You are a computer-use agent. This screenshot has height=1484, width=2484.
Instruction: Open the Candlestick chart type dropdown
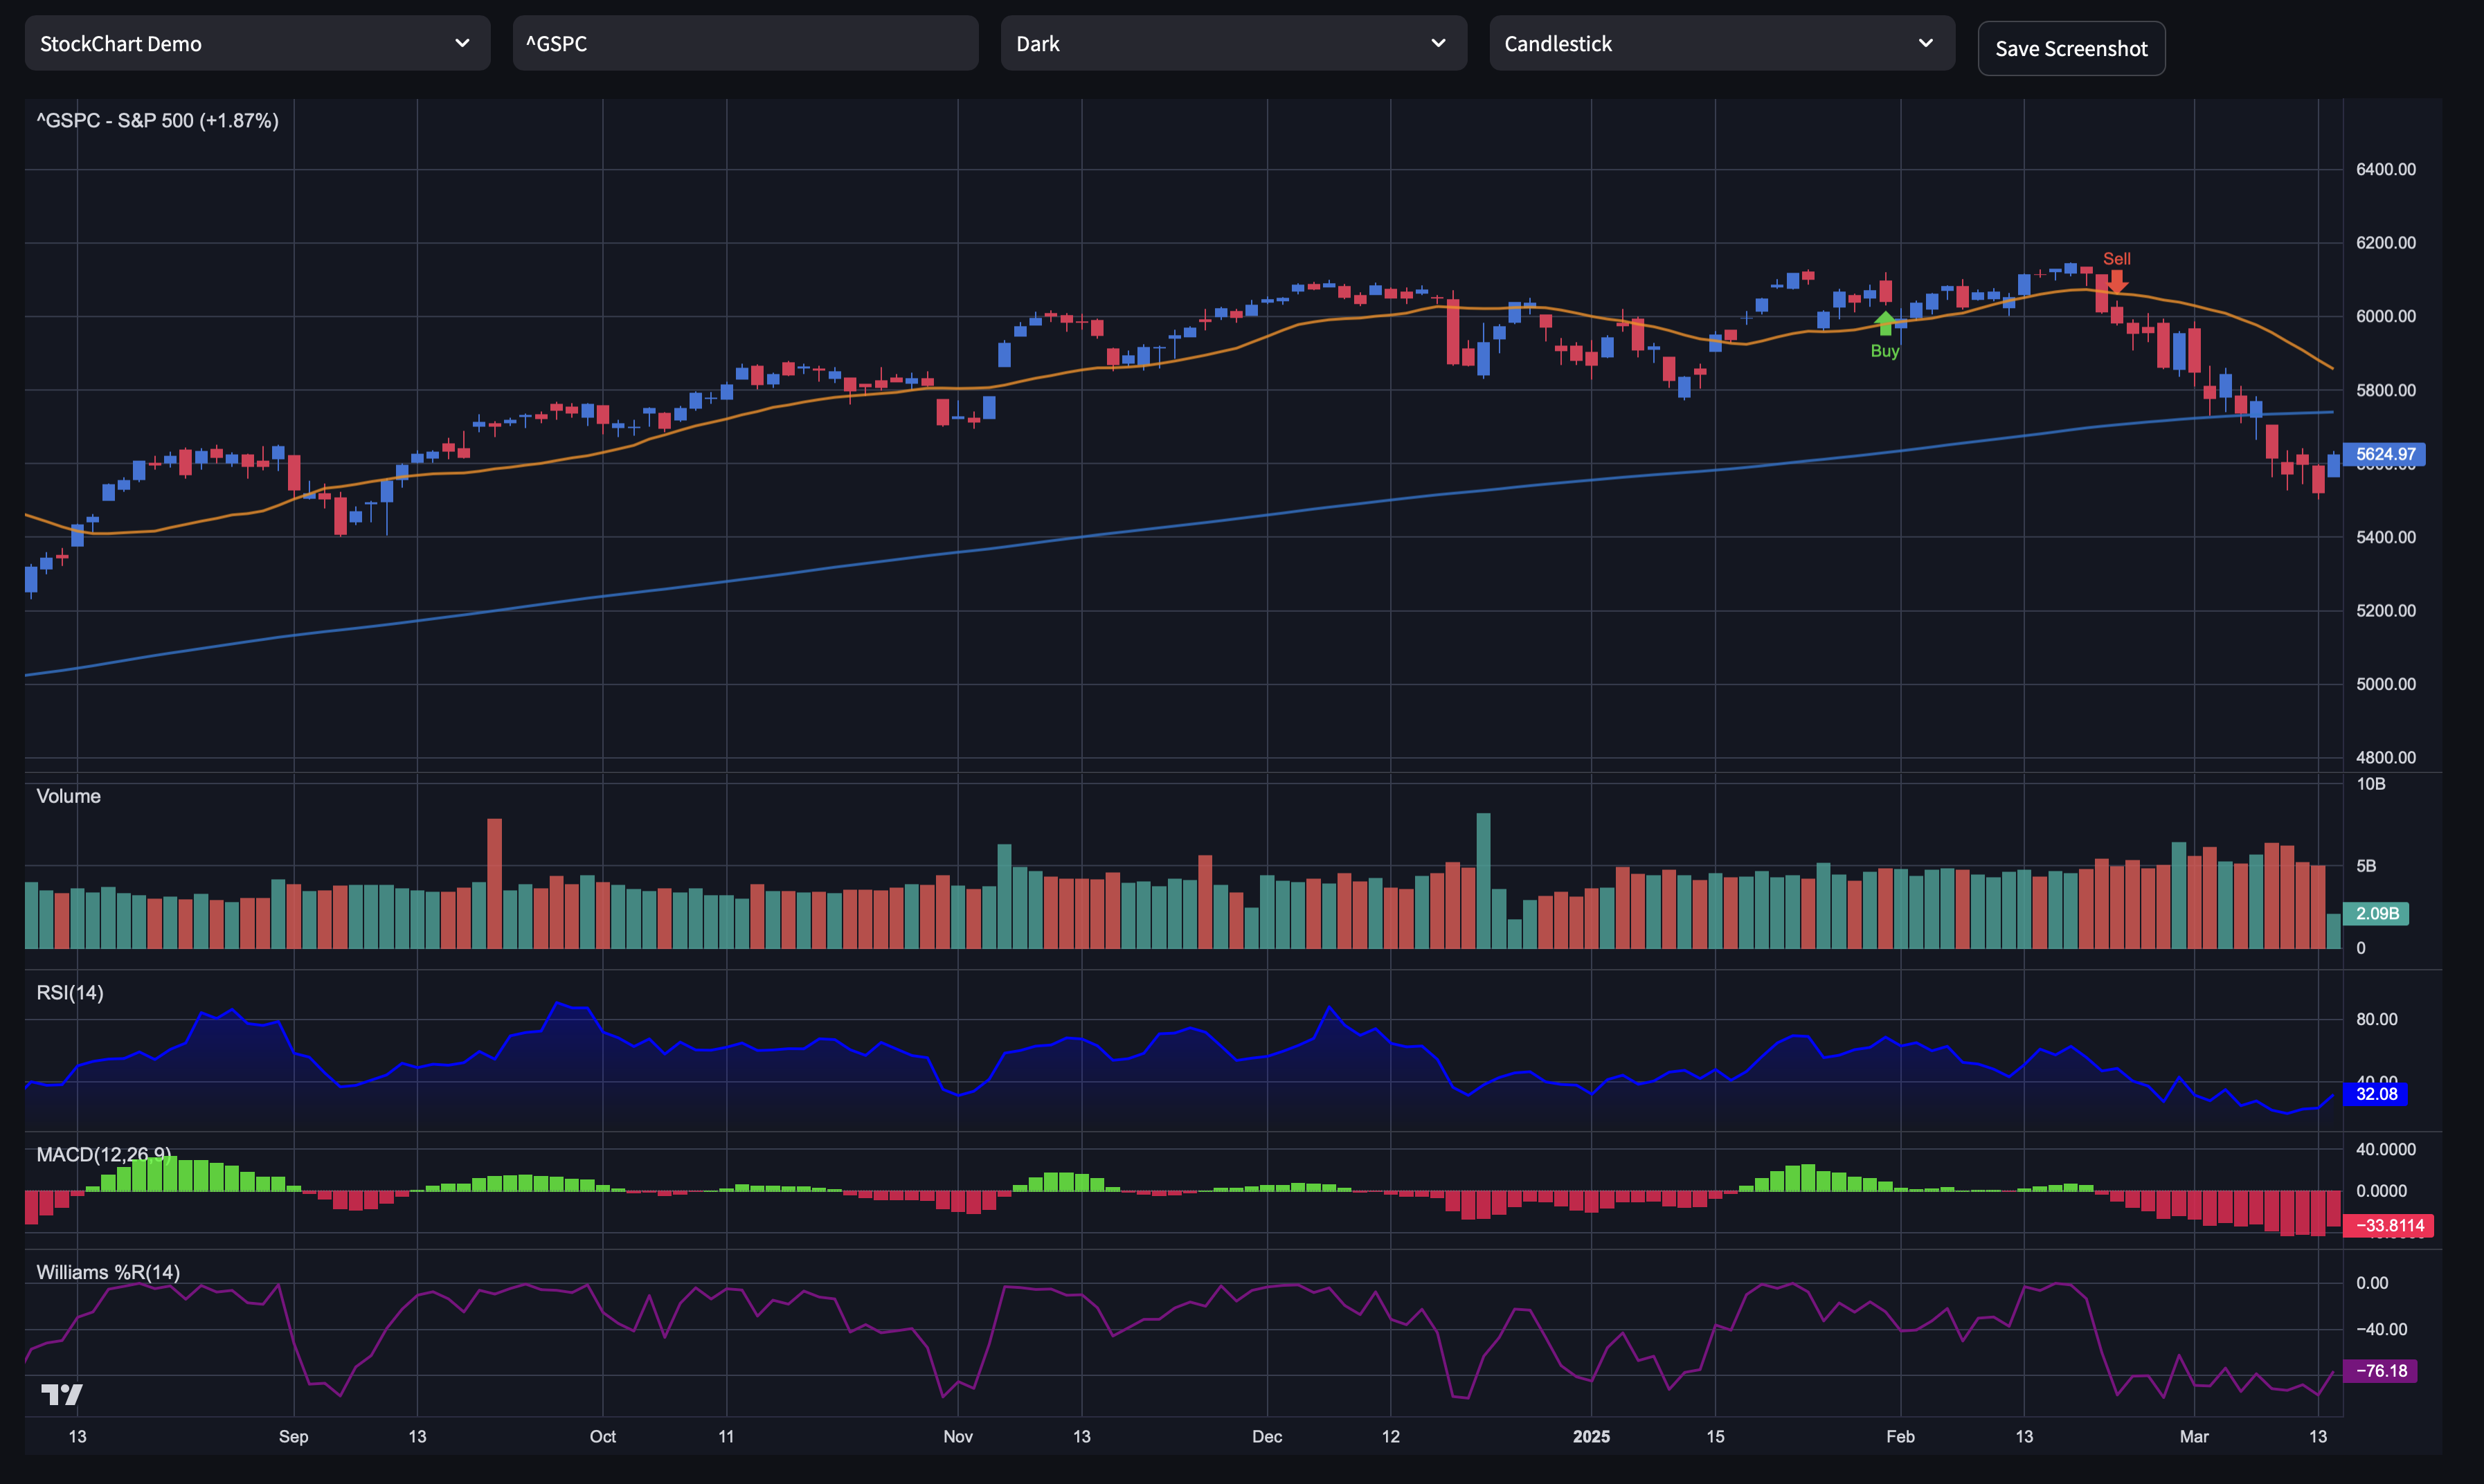click(x=1721, y=44)
